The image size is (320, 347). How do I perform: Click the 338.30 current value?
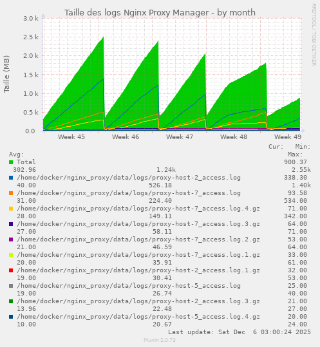click(x=296, y=178)
